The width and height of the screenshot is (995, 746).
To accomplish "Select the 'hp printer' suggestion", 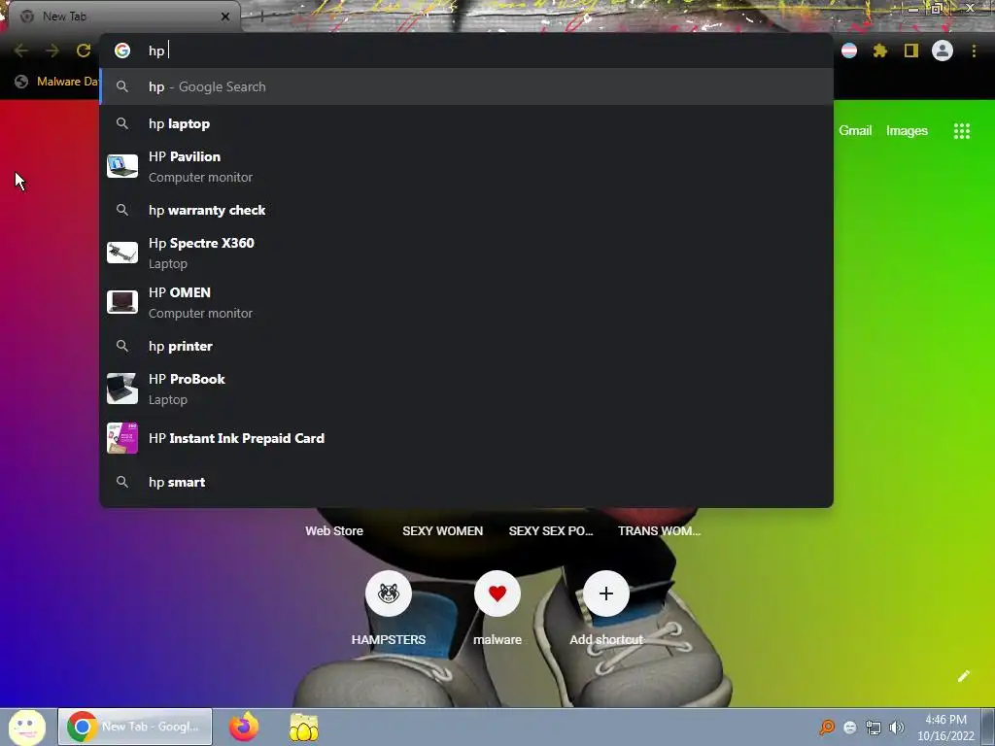I will [466, 346].
